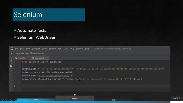The height and width of the screenshot is (103, 183).
Task: Open the Navigate menu
Action: (36, 49)
